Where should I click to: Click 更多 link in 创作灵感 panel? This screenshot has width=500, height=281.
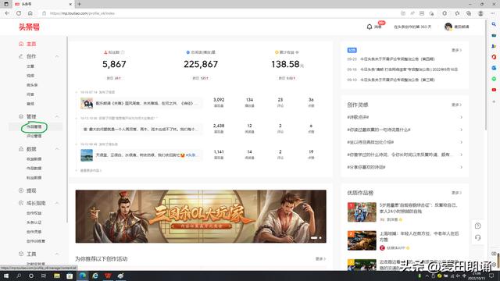[x=456, y=105]
